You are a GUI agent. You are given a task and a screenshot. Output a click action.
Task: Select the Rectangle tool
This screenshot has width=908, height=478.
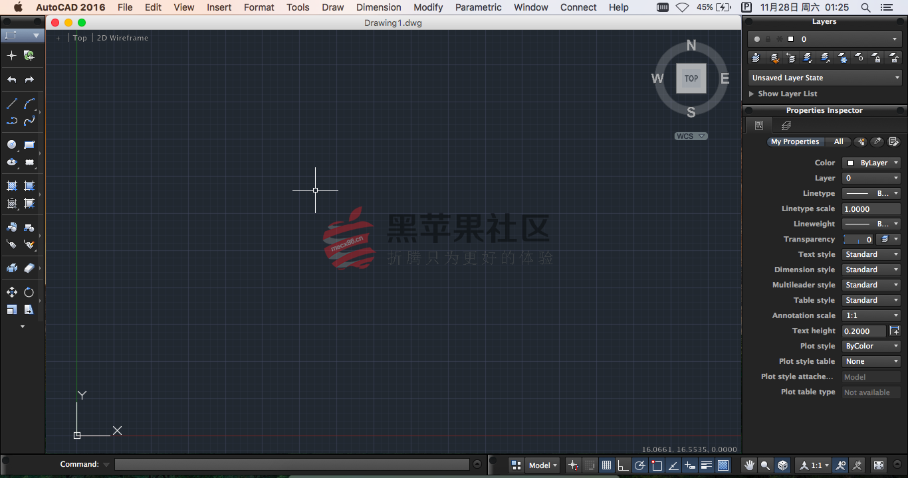29,144
